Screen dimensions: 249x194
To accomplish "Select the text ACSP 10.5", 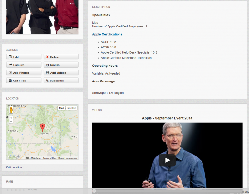I will (109, 42).
